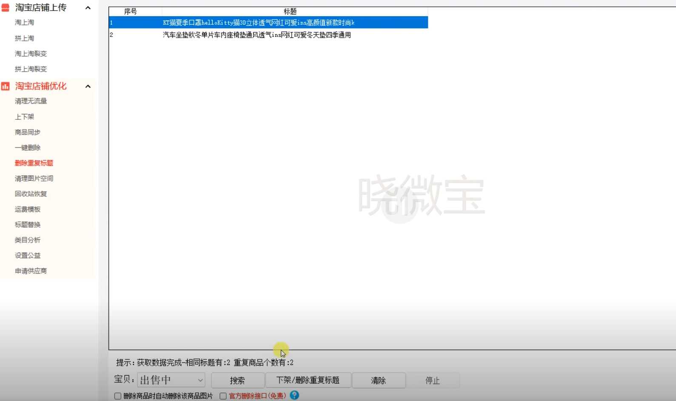Click 下架/删除重复标题 button

(308, 380)
